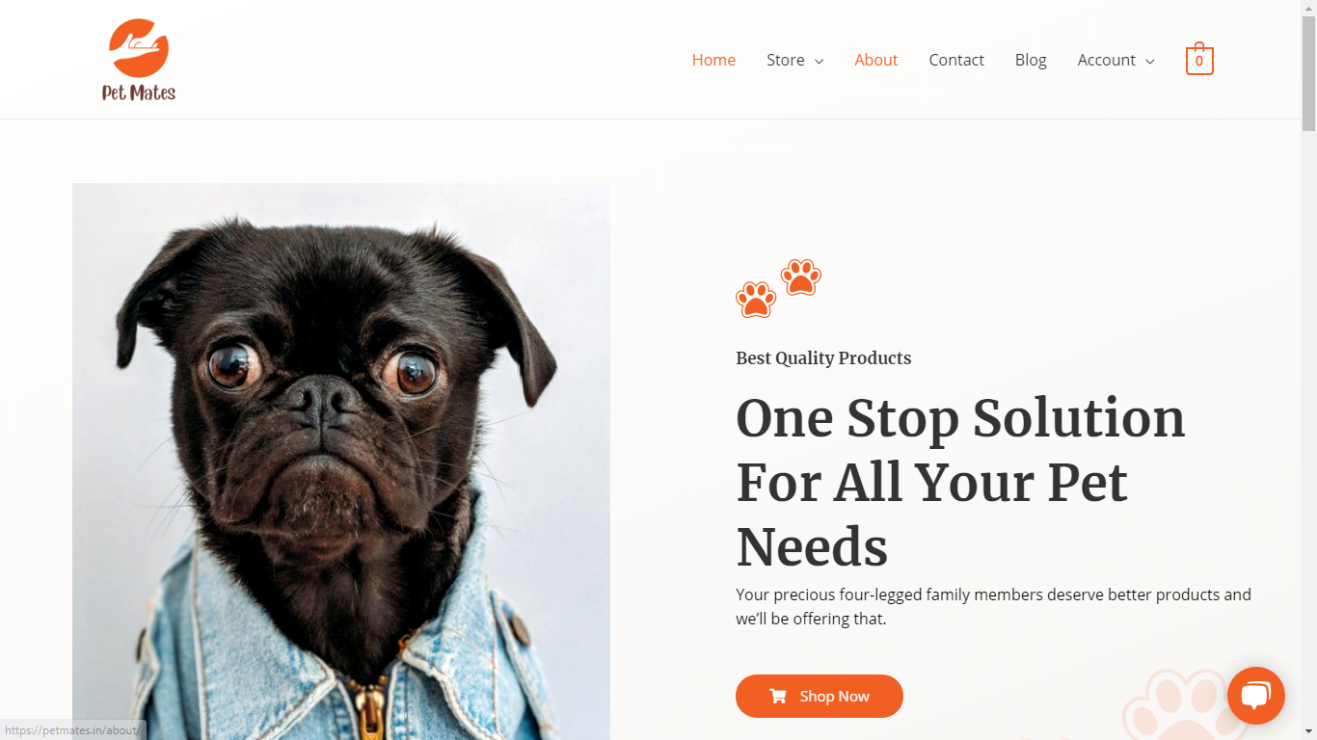1317x740 pixels.
Task: Expand the Account menu chevron
Action: [1149, 61]
